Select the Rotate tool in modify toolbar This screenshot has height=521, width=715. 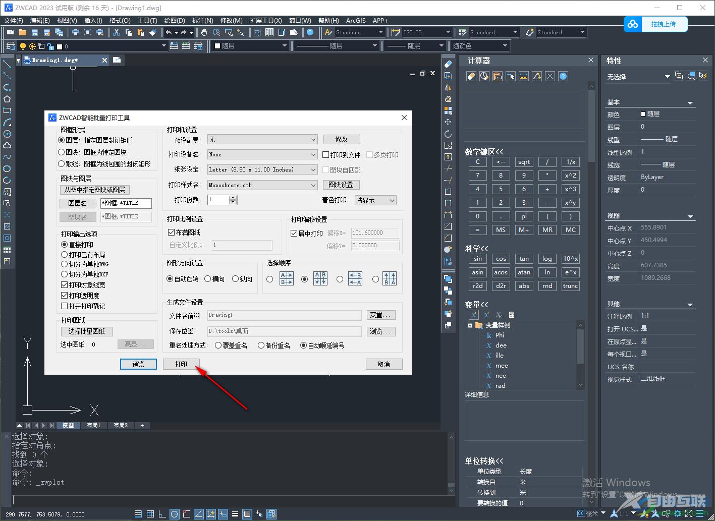coord(448,134)
